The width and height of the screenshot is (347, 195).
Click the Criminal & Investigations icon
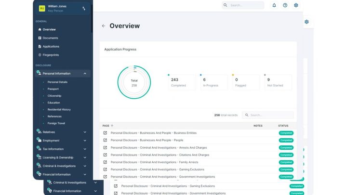(x=39, y=165)
